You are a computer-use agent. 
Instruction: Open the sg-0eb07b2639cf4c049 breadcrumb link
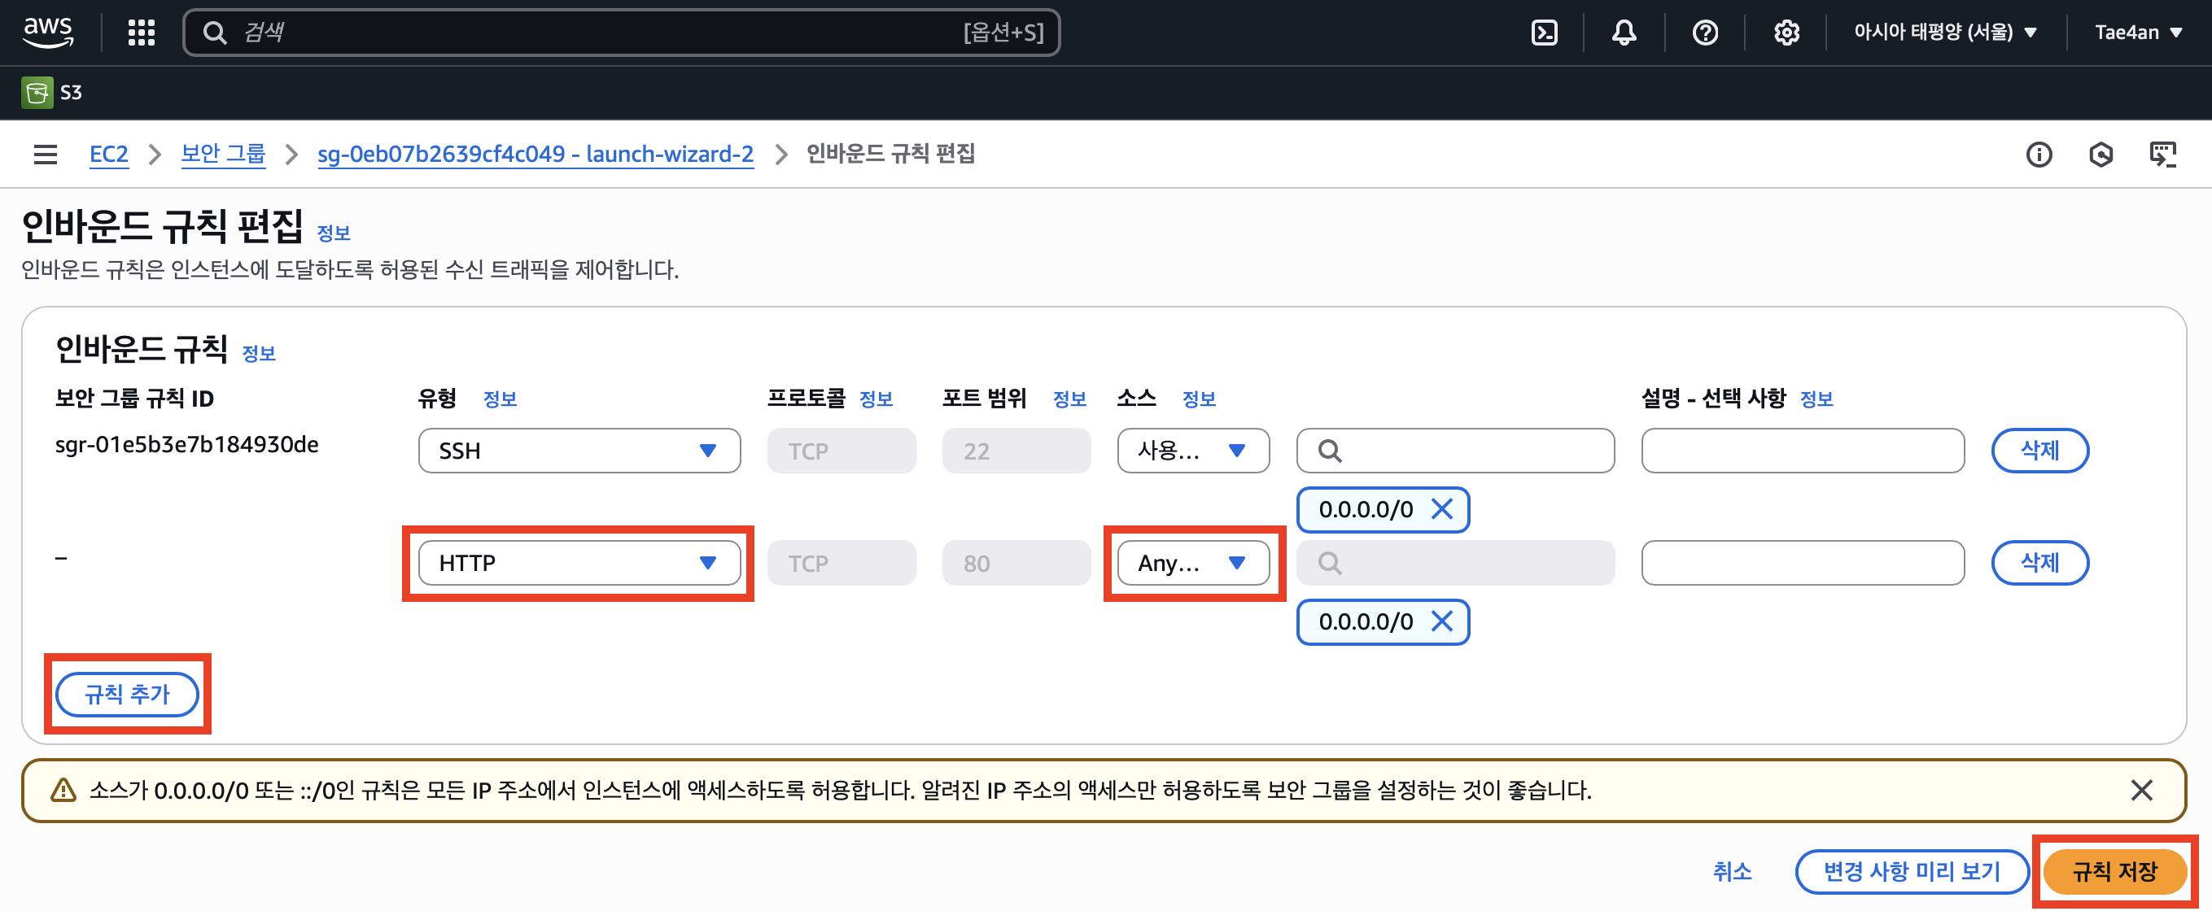coord(535,154)
